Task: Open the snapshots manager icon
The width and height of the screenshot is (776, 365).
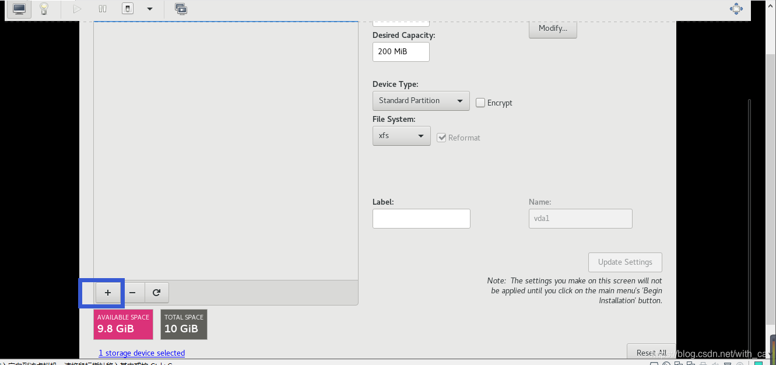Action: pos(181,9)
